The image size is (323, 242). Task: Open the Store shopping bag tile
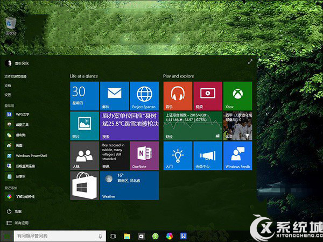[85, 186]
